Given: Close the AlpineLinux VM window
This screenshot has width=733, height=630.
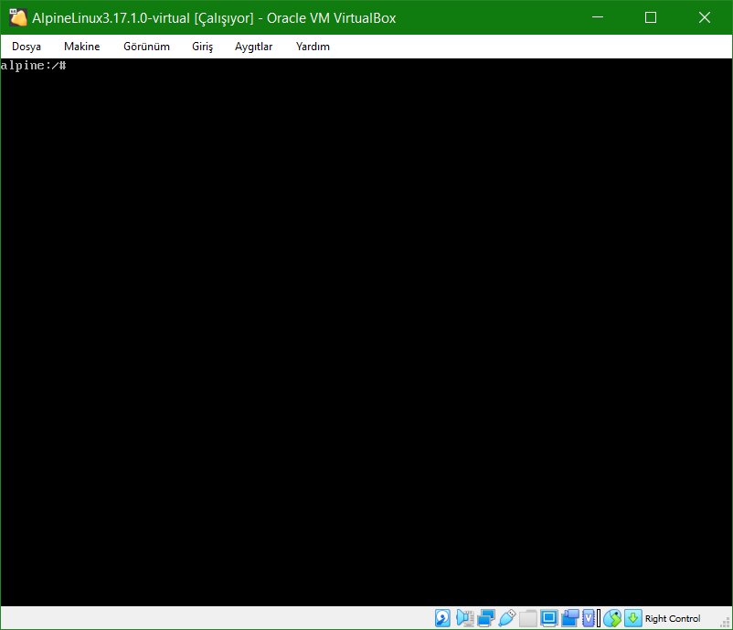Looking at the screenshot, I should (705, 17).
